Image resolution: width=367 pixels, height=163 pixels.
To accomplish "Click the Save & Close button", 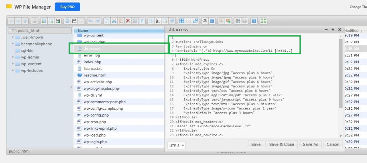I will tap(282, 144).
